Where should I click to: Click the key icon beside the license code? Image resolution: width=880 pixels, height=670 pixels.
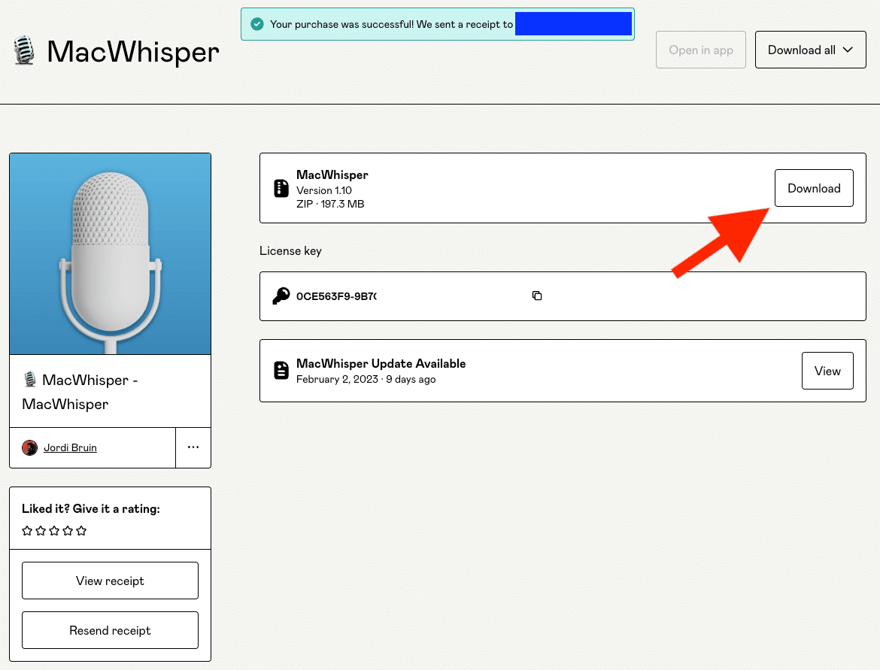[281, 296]
